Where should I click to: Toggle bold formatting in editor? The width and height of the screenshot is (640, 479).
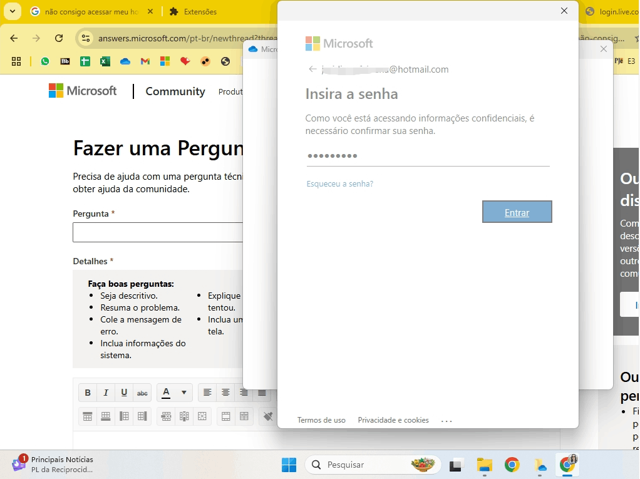tap(87, 393)
